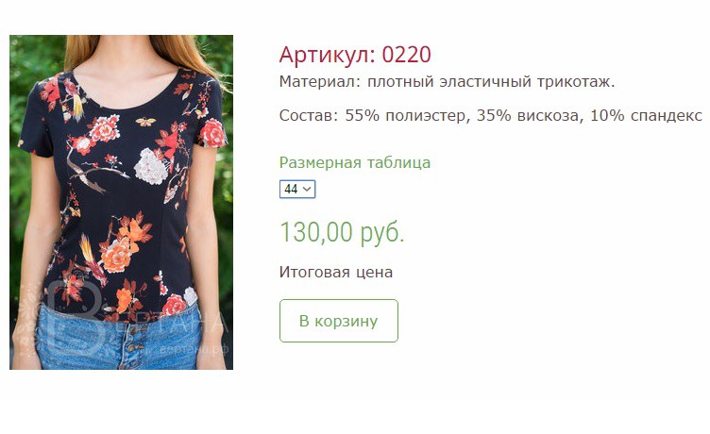Select the article number 0220
The height and width of the screenshot is (434, 710).
406,55
